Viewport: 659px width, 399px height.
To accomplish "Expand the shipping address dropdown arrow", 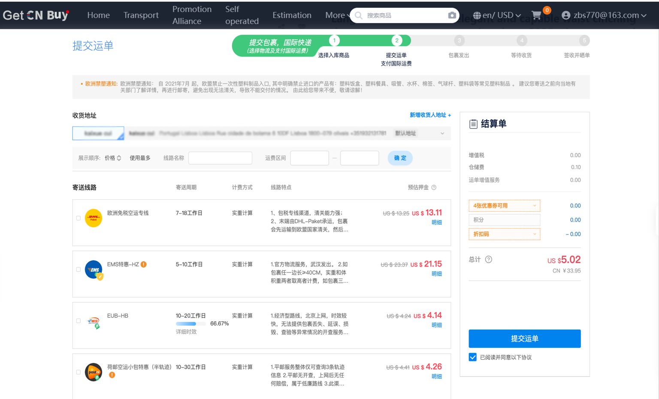I will [x=442, y=133].
